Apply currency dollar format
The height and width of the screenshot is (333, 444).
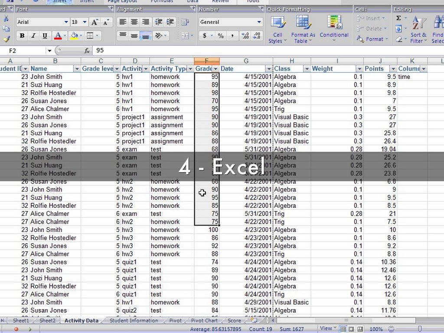click(205, 36)
